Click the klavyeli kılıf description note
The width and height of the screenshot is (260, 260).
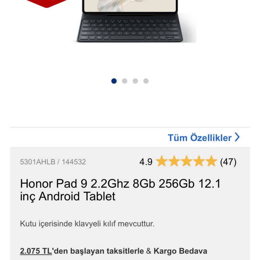coord(87,224)
